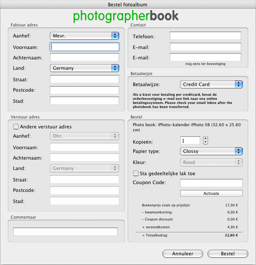Open the Verstuur adres Aanhef dropdown showing Dhr.
Image resolution: width=256 pixels, height=265 pixels.
click(x=84, y=136)
